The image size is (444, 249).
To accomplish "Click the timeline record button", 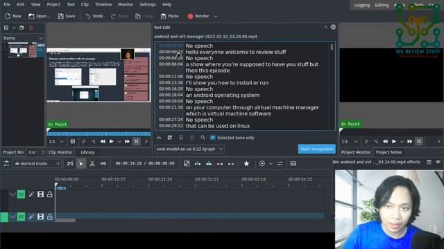I will click(262, 163).
